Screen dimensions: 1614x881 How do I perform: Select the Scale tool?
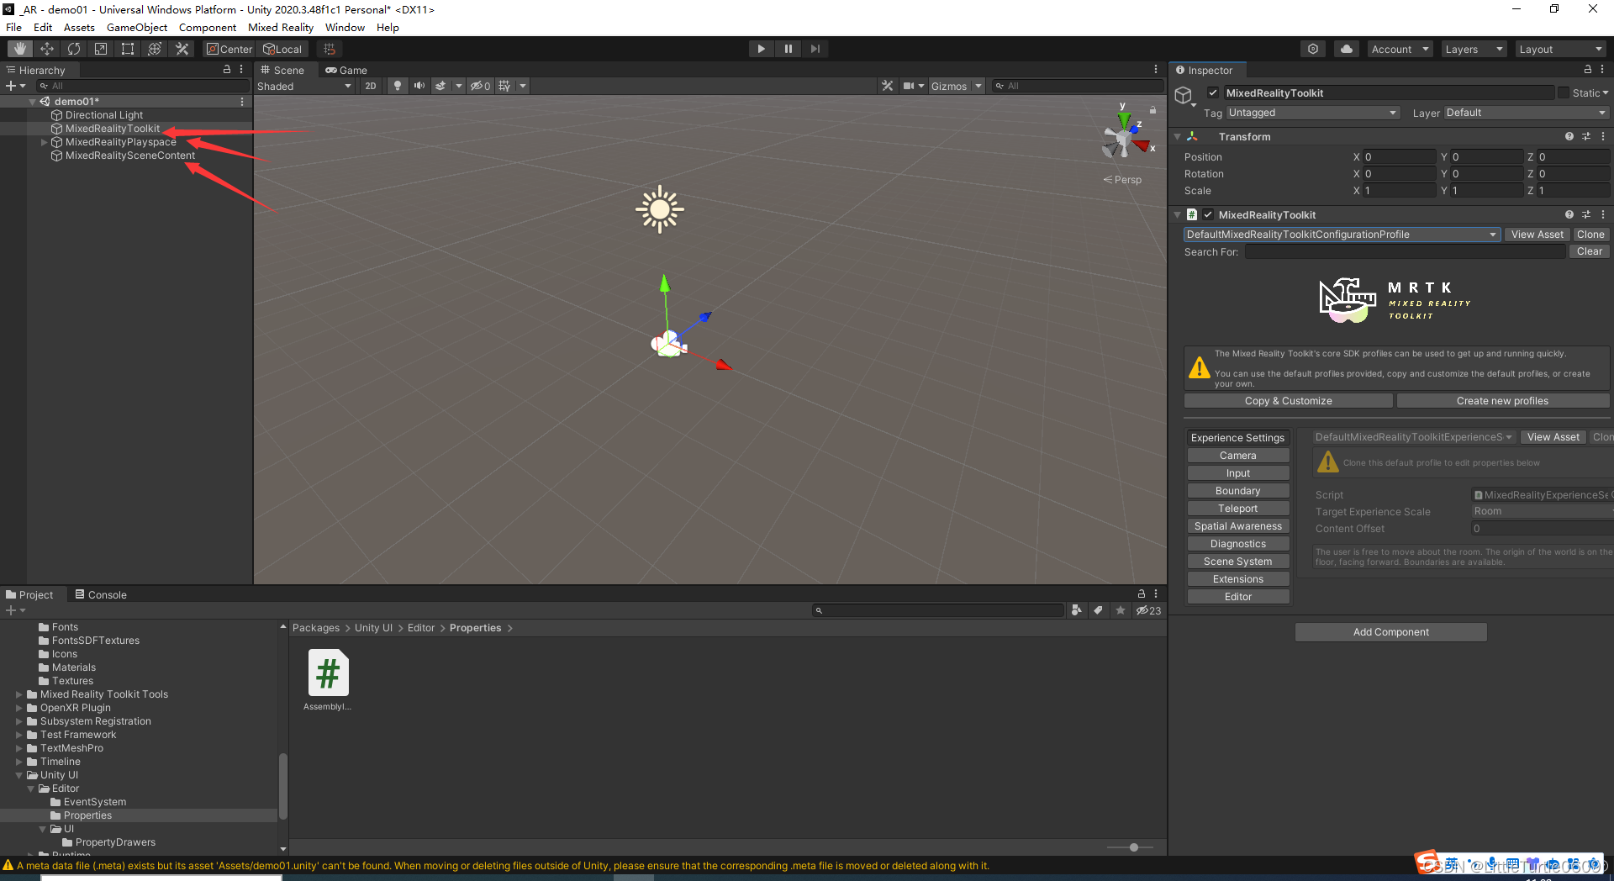tap(101, 49)
